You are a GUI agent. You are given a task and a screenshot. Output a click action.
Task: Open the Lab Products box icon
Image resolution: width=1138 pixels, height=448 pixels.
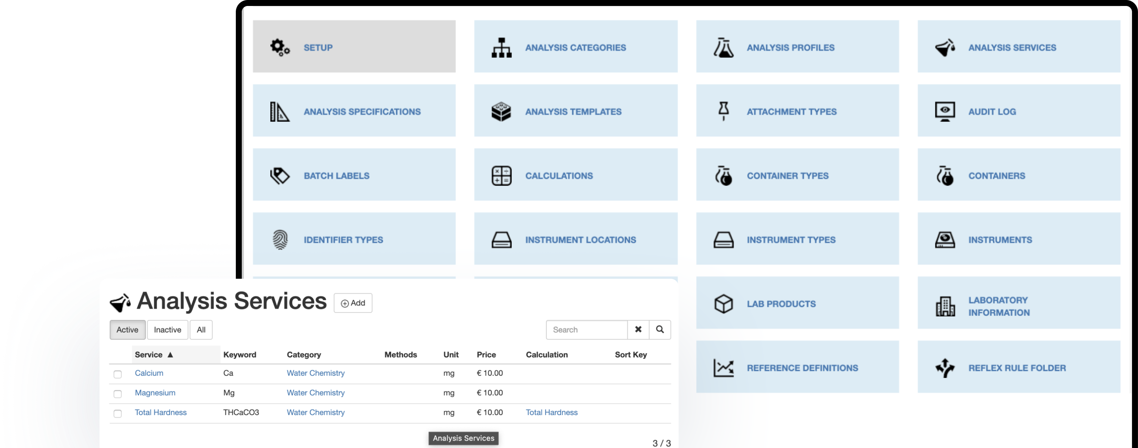point(723,304)
